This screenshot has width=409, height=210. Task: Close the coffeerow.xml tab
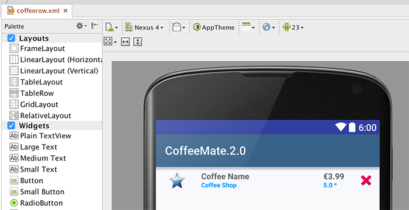coord(65,10)
